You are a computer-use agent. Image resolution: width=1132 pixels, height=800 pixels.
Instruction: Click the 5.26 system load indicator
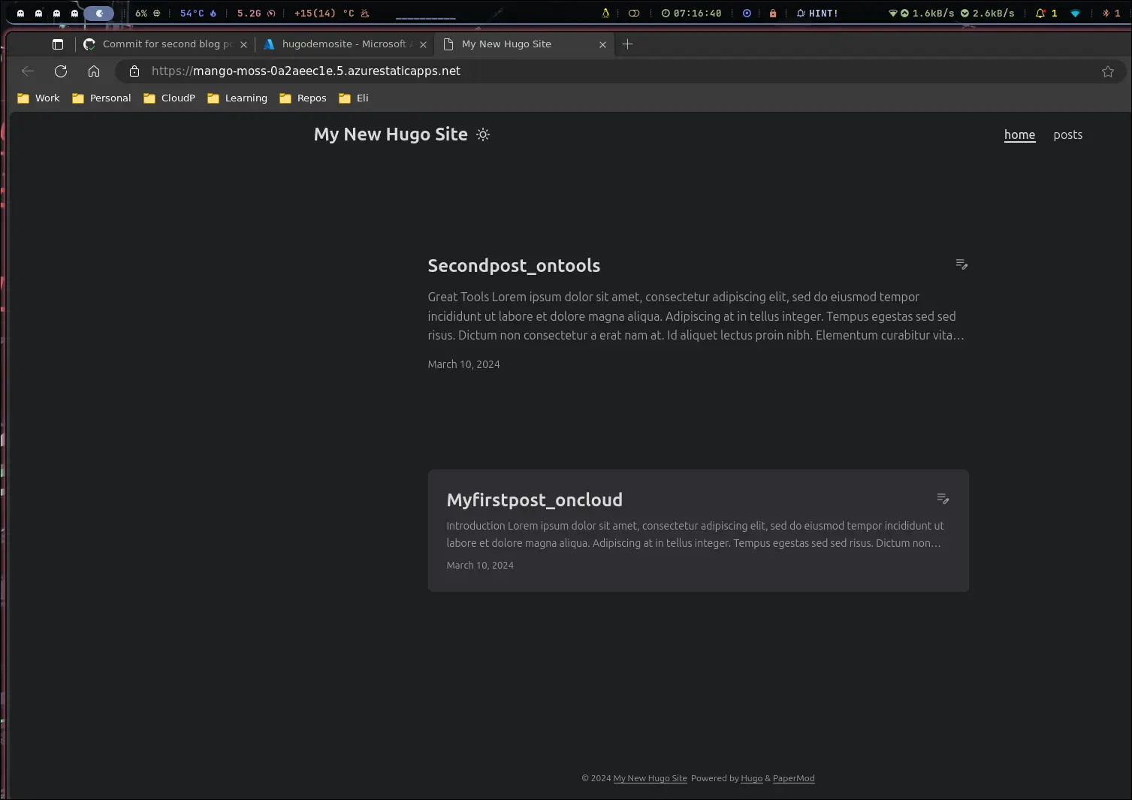[x=256, y=14]
